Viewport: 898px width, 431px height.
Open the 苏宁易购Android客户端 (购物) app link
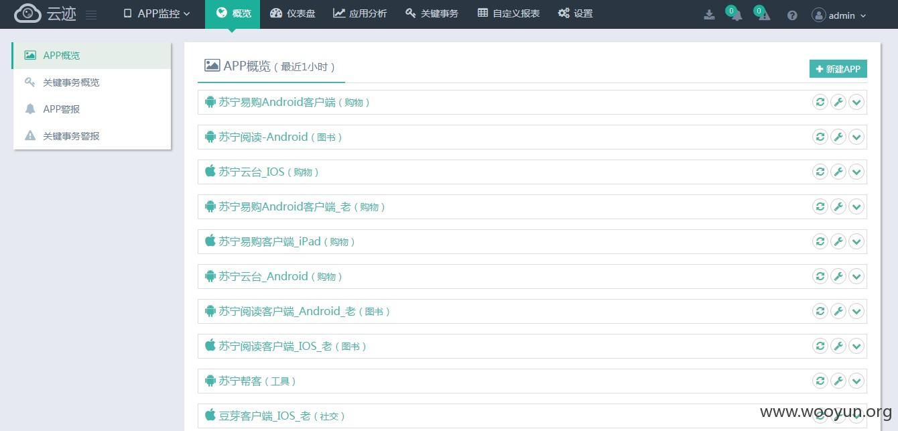[x=287, y=102]
